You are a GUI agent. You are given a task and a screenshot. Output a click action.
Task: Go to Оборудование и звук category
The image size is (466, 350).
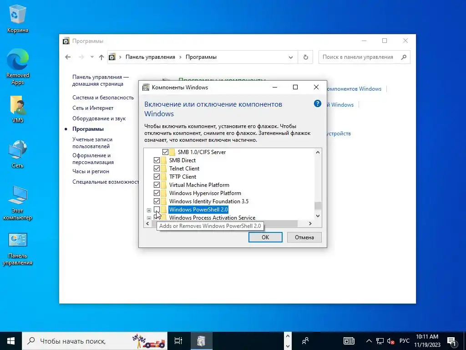pos(99,118)
